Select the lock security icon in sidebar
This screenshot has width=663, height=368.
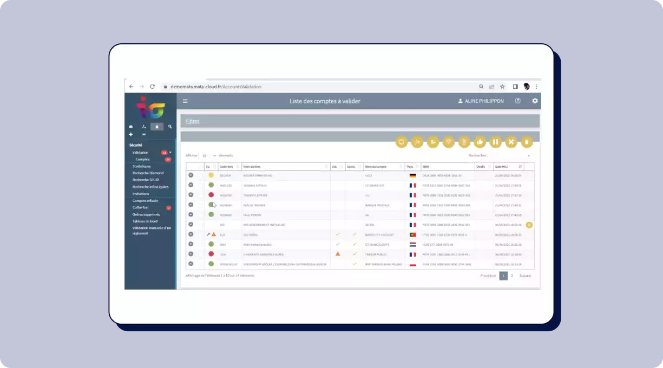coord(157,127)
